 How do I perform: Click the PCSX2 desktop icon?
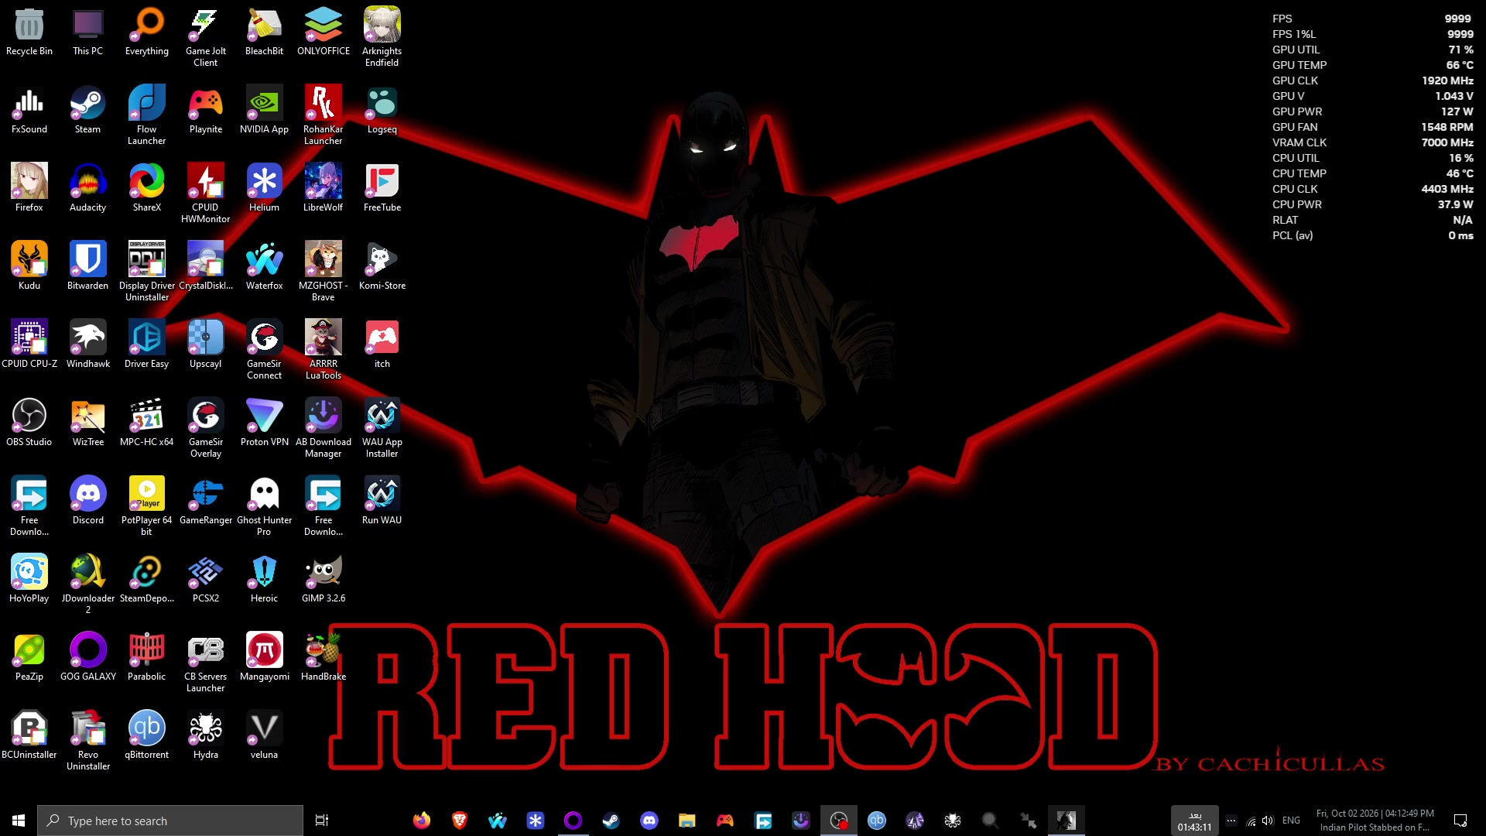point(205,579)
